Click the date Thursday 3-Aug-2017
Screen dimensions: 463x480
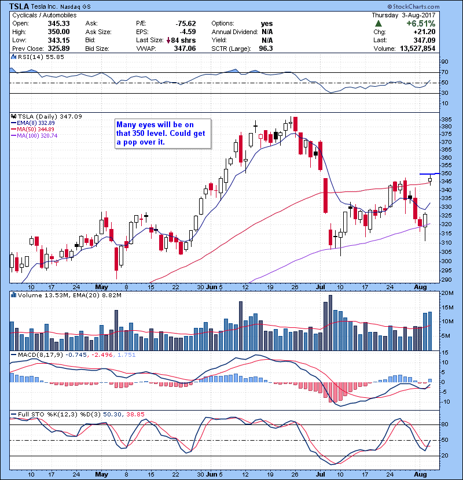403,15
